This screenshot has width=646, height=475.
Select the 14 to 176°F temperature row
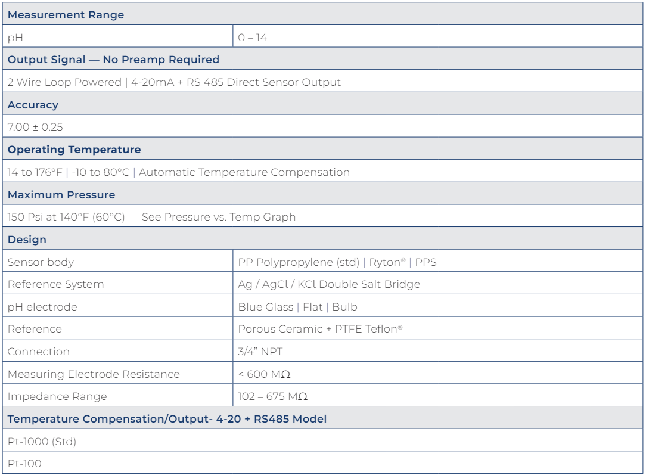[x=178, y=172]
